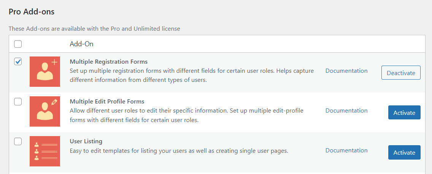The width and height of the screenshot is (432, 174).
Task: Click the Pro Add-ons section heading
Action: tap(32, 12)
